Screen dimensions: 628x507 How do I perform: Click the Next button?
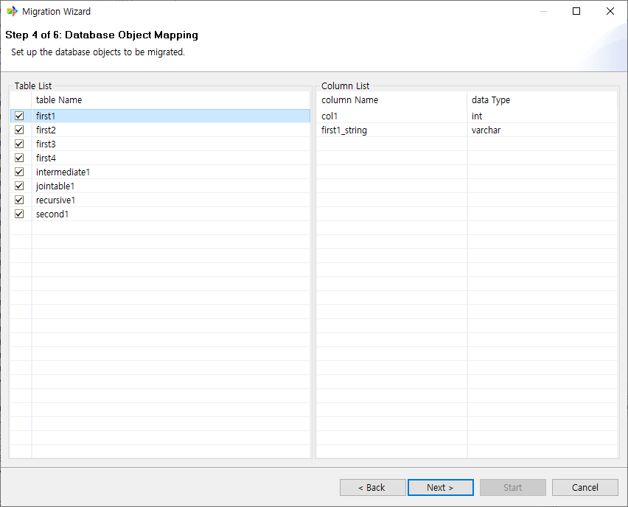pos(440,487)
